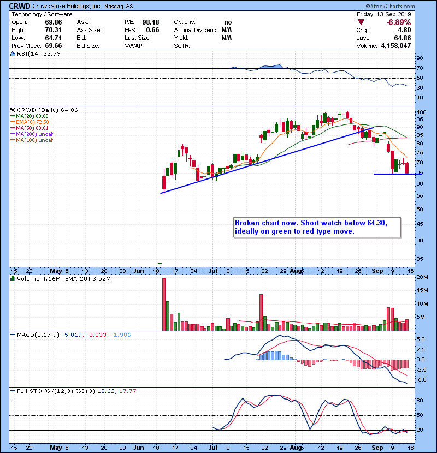Click the Nasdaq GS exchange label
Image resolution: width=437 pixels, height=453 pixels.
coord(119,6)
